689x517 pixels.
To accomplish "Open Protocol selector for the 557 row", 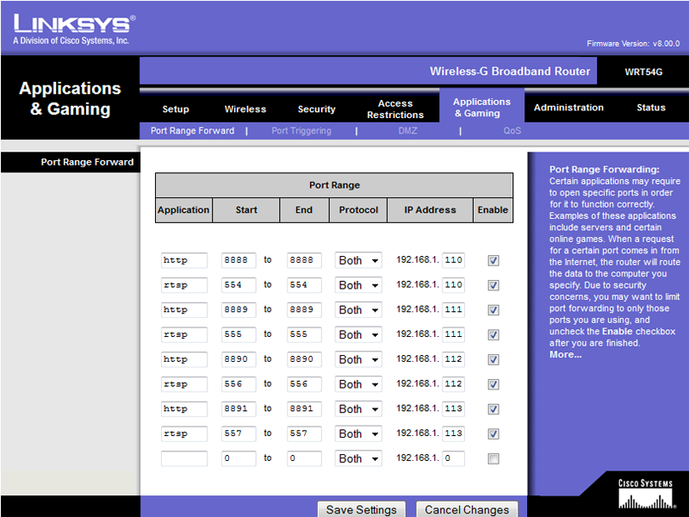I will pyautogui.click(x=358, y=433).
